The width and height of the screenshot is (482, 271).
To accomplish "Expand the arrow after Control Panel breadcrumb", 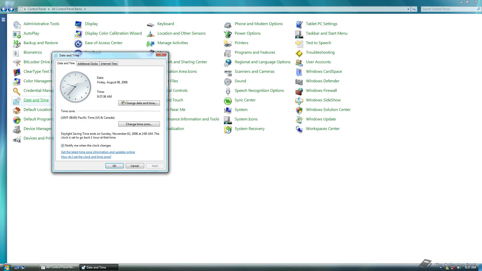I will [x=49, y=9].
